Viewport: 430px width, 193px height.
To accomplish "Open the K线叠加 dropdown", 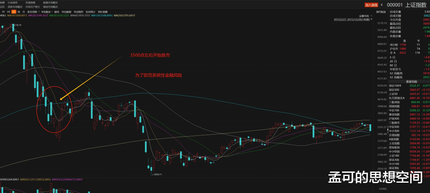I will coord(47,12).
